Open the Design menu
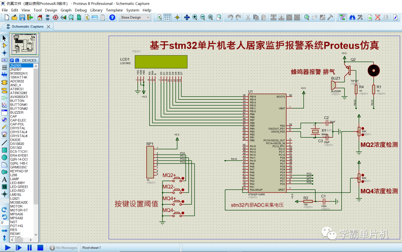 [x=51, y=10]
